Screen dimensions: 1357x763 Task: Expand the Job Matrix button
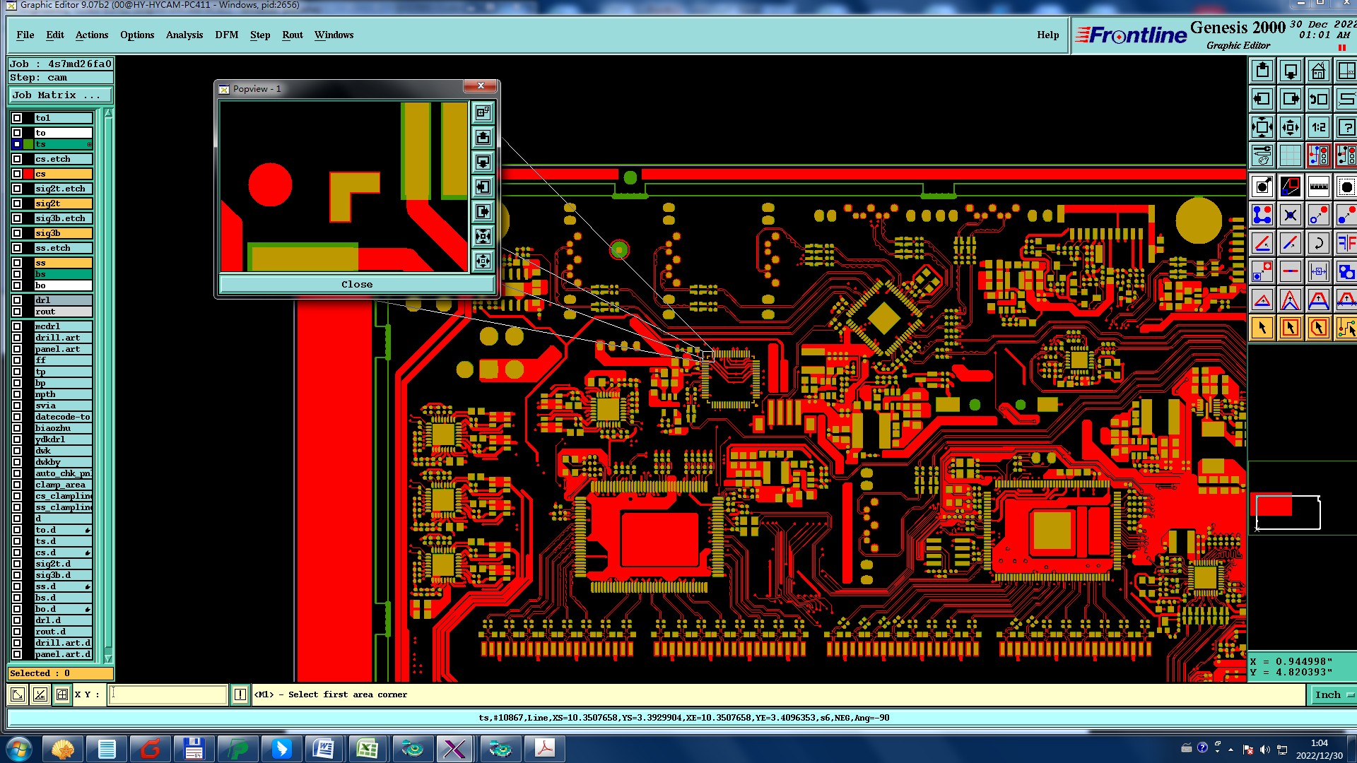pos(60,95)
